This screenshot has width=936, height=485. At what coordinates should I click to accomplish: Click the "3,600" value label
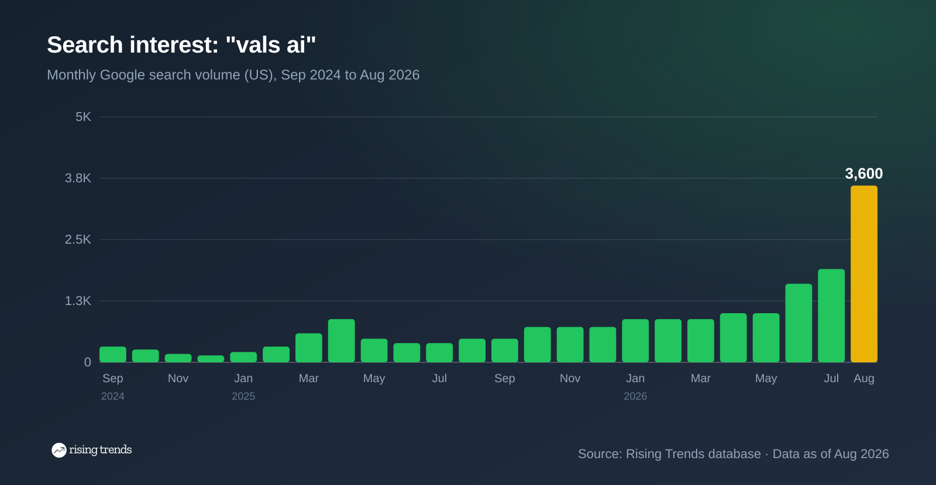tap(863, 174)
